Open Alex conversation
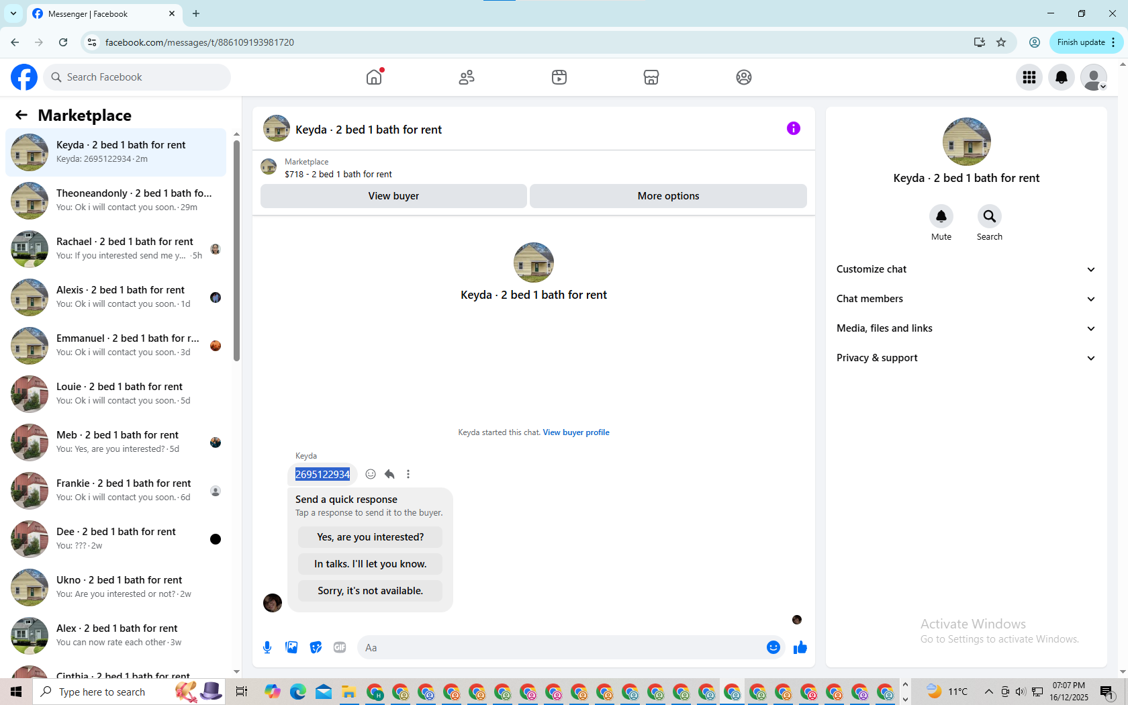Image resolution: width=1128 pixels, height=705 pixels. 115,636
